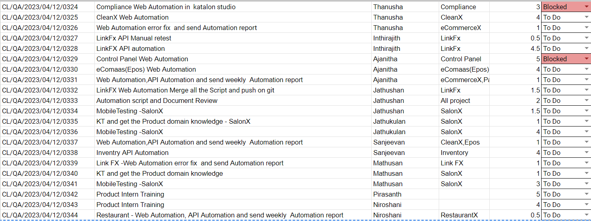Screen dimensions: 591x221
Task: Select cell CL/QA/2023/04/12/0327
Action: 47,38
